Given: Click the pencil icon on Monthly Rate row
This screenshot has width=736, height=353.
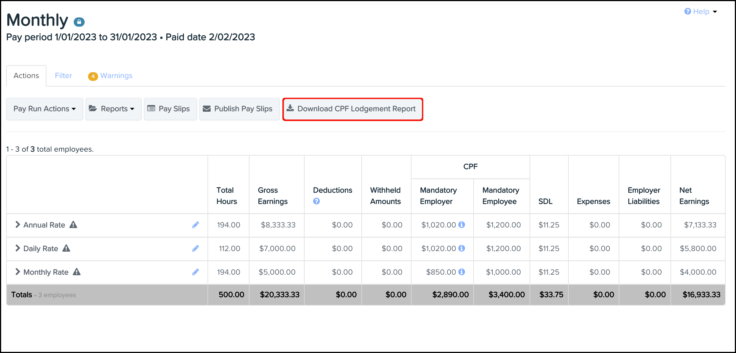Looking at the screenshot, I should pyautogui.click(x=196, y=272).
